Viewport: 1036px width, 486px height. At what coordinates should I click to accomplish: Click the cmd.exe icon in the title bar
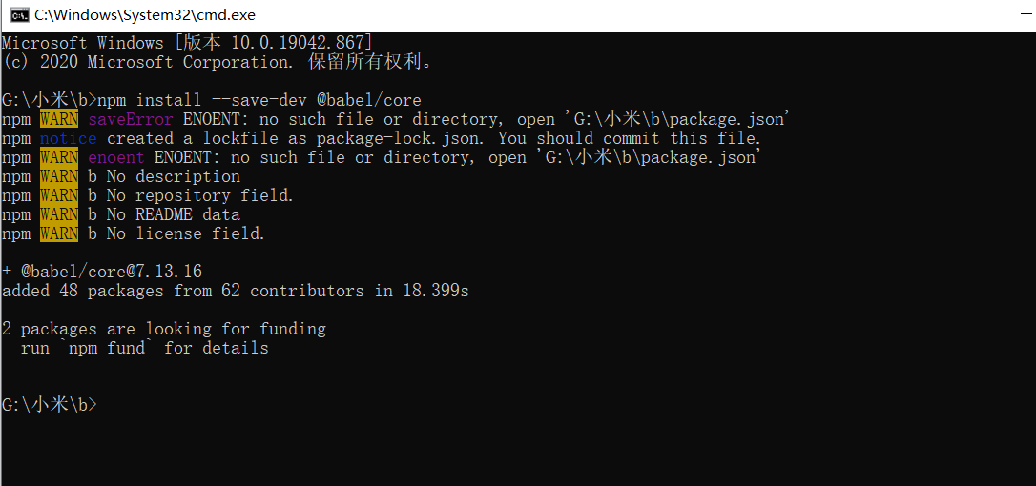click(x=20, y=14)
